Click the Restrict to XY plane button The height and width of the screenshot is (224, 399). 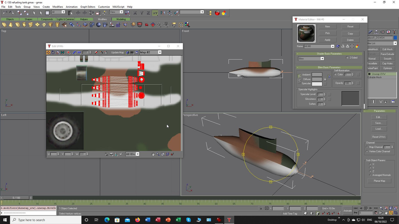pyautogui.click(x=155, y=13)
